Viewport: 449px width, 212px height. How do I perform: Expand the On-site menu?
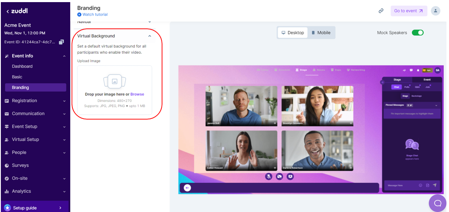[64, 179]
